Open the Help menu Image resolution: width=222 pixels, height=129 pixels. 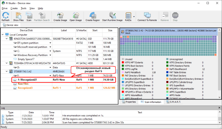pos(41,8)
